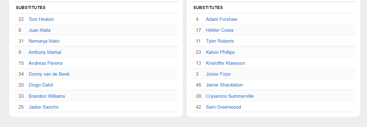Open Adam Forshaw's player page
Screen dimensions: 367x127
(x=222, y=19)
